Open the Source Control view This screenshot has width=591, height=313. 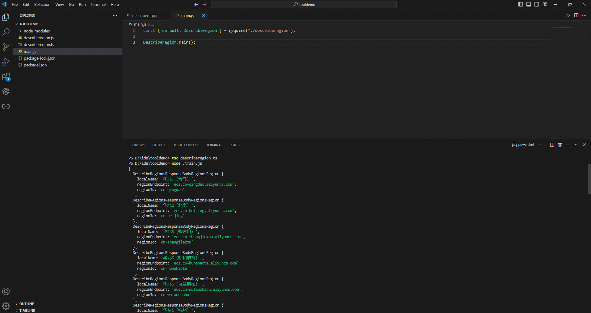point(6,47)
